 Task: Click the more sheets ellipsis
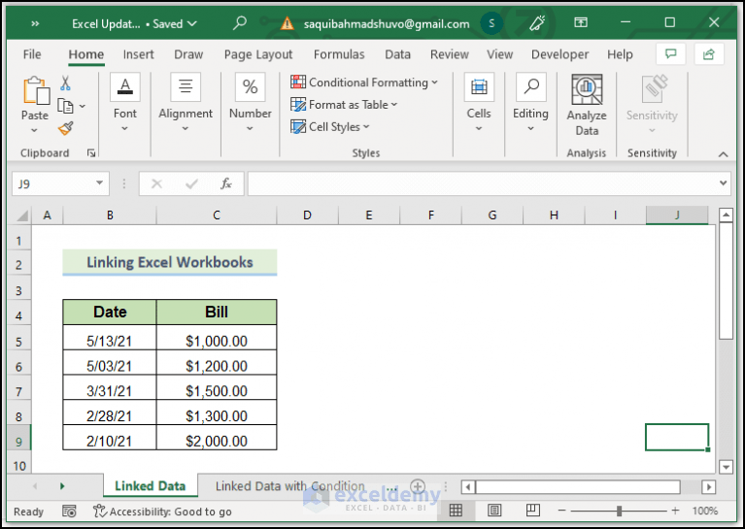tap(391, 487)
